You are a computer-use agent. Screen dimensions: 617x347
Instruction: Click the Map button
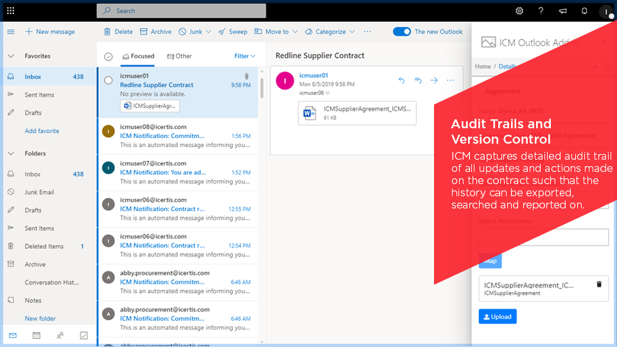(490, 260)
